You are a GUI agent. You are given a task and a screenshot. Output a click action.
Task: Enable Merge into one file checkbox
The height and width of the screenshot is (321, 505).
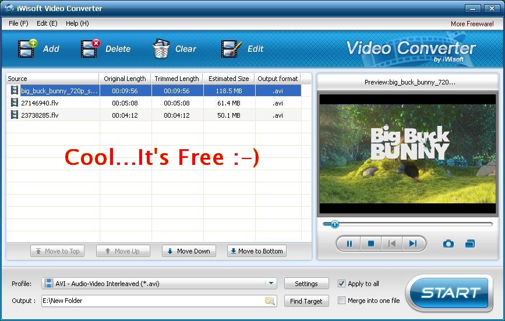pyautogui.click(x=341, y=301)
